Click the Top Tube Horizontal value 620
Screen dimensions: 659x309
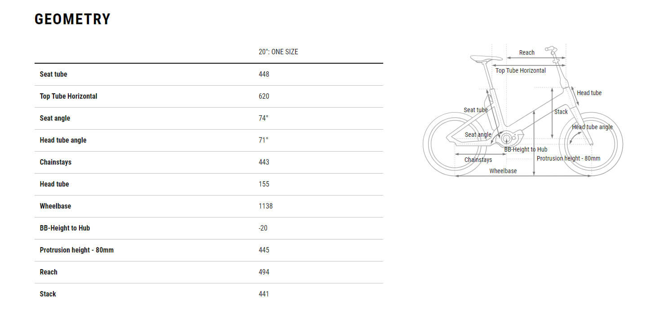[264, 96]
